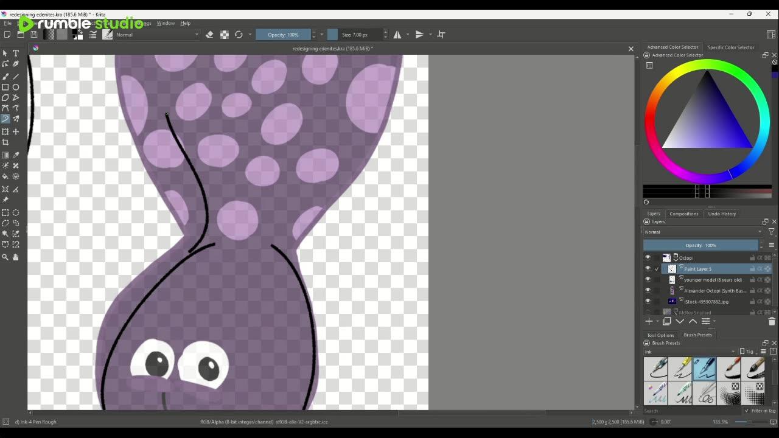The image size is (779, 438).
Task: Select the Gradient tool in toolbox
Action: point(5,155)
